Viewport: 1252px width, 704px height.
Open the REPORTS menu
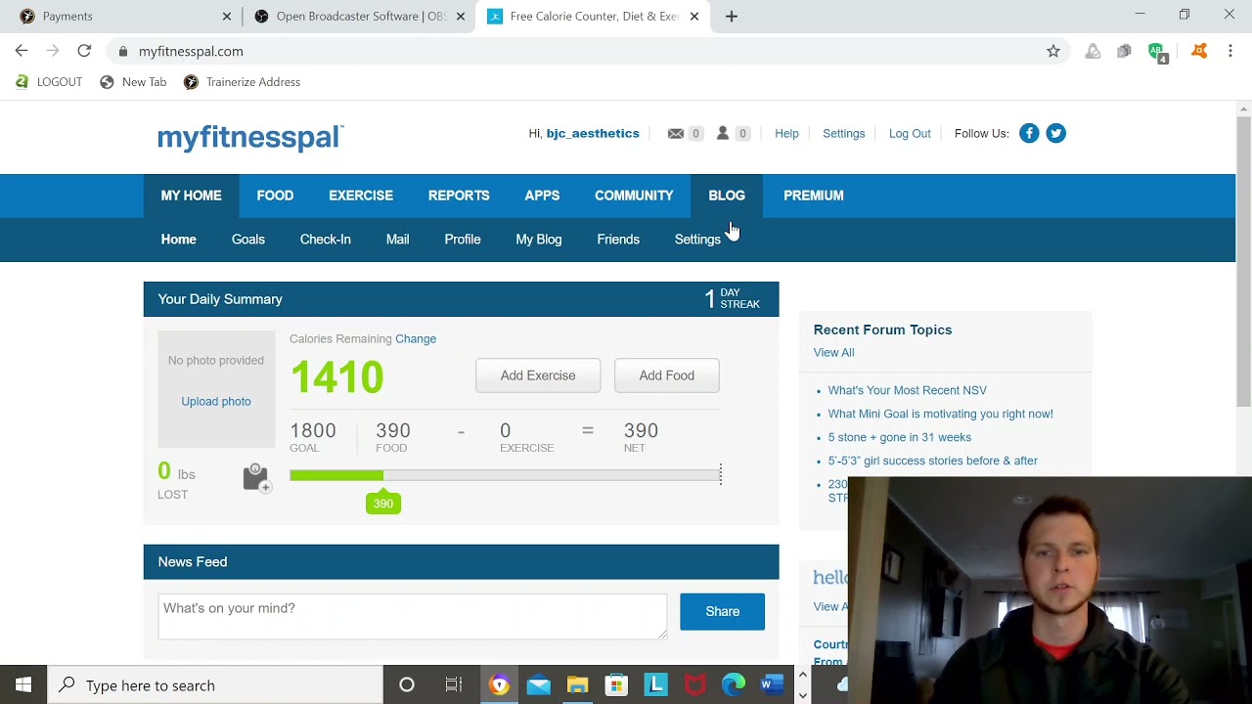coord(459,196)
